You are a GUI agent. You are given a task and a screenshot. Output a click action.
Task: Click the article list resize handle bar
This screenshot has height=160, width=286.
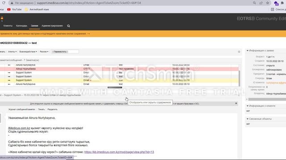coord(115,88)
